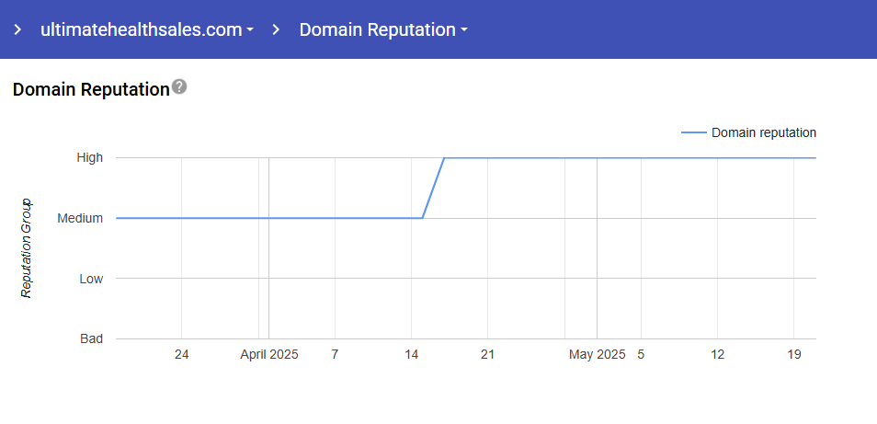Click the '19' date axis tick label
The image size is (877, 424).
point(794,354)
